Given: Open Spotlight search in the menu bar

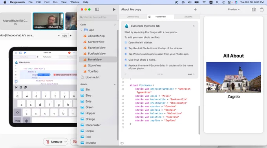Looking at the screenshot, I should (x=217, y=2).
